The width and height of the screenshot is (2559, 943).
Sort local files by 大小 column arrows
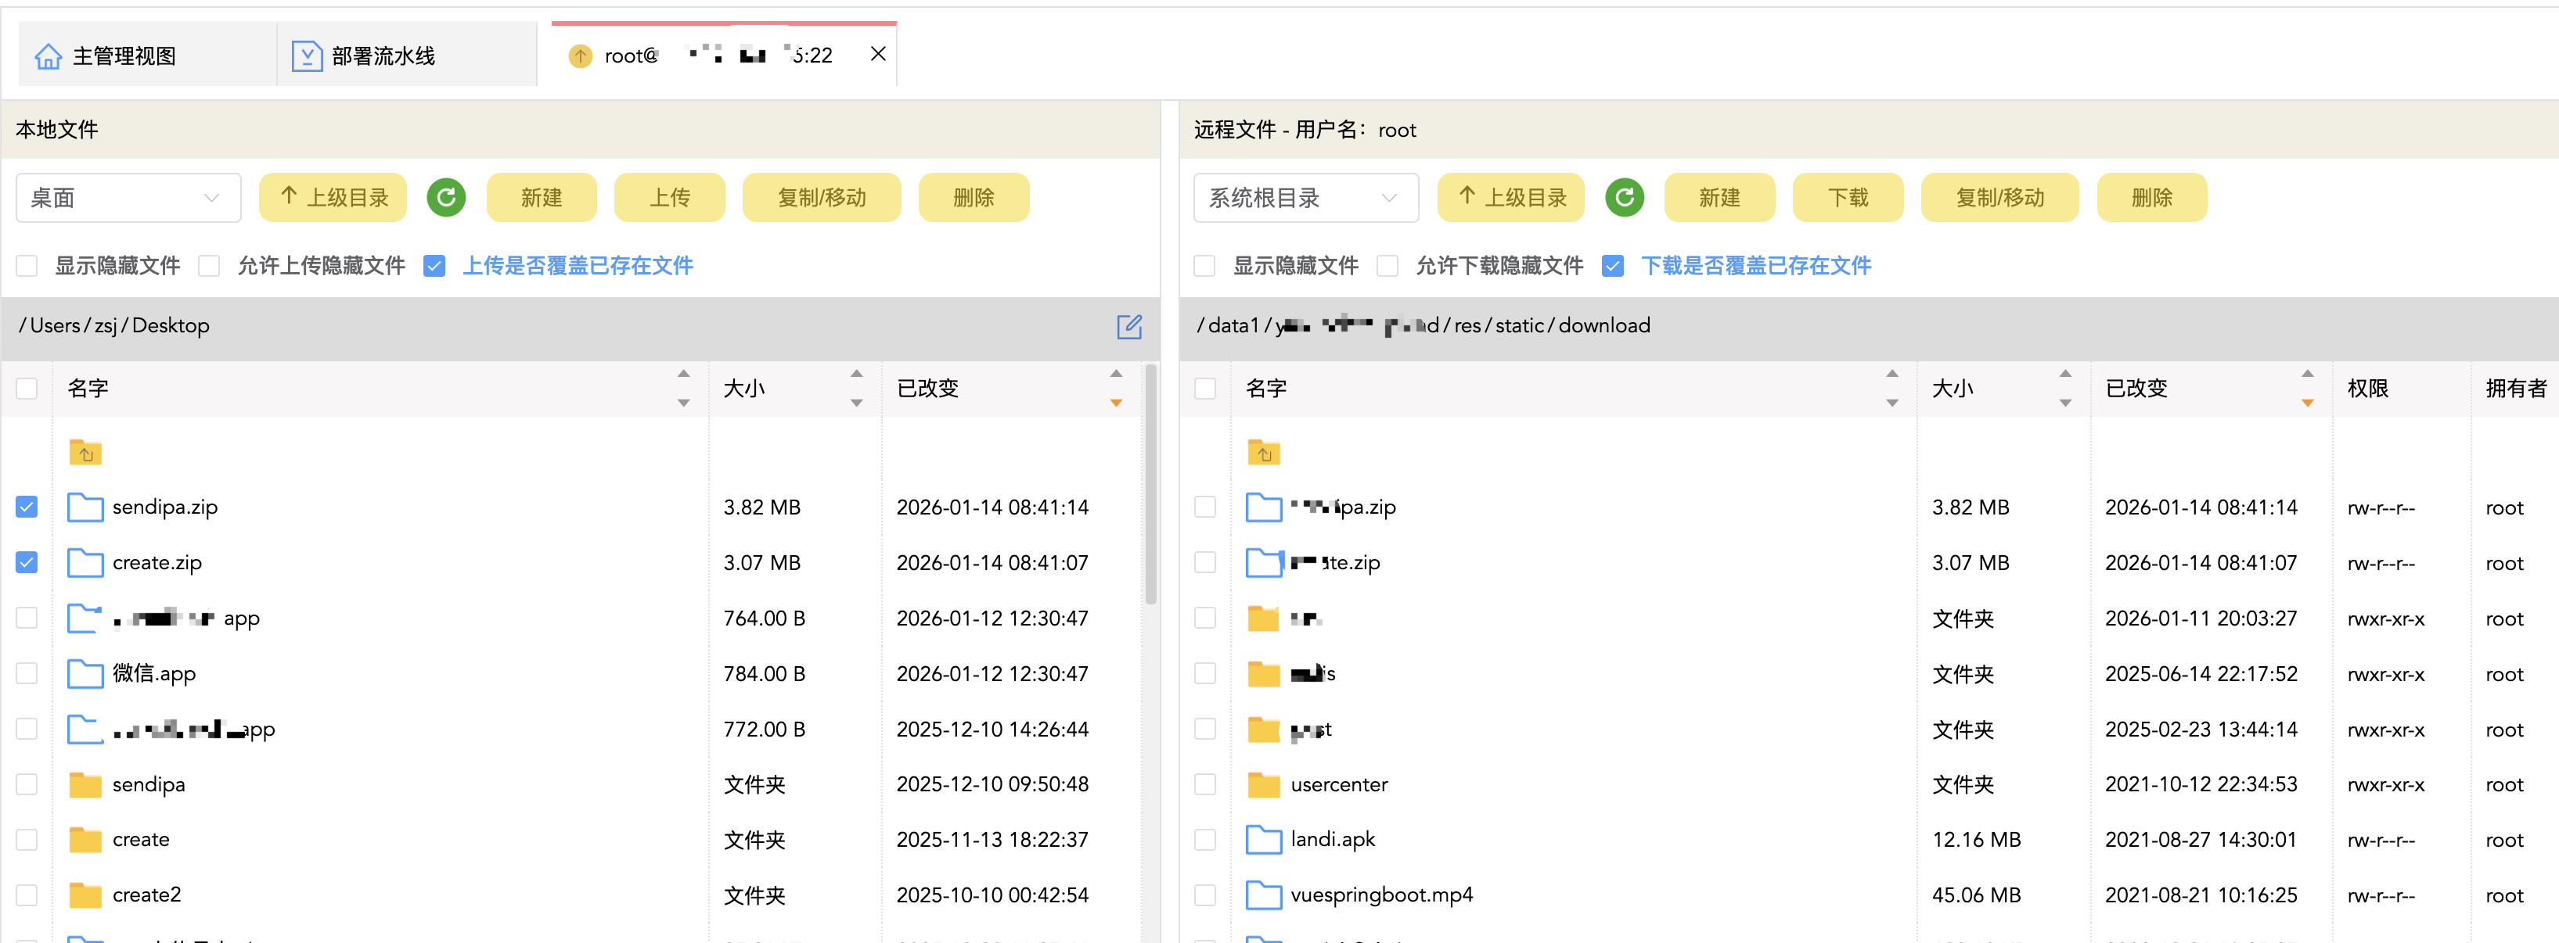coord(856,388)
